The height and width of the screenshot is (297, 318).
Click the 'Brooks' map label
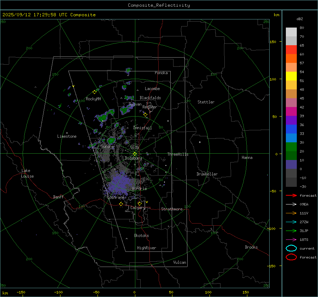pos(251,247)
